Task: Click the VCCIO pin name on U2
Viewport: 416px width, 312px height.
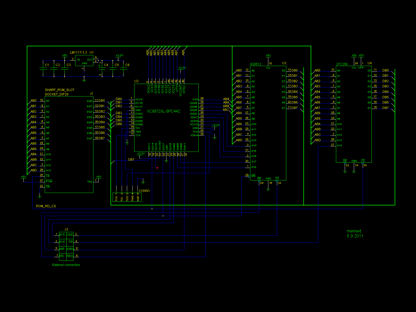Action: tap(194, 125)
